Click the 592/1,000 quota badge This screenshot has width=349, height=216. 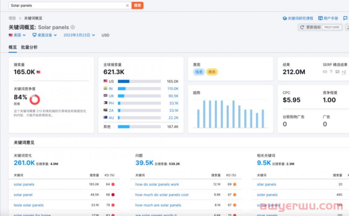[x=332, y=27]
